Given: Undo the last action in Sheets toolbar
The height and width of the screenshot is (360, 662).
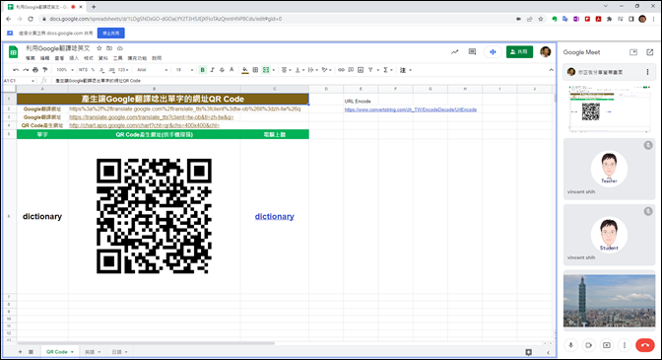Looking at the screenshot, I should (x=16, y=70).
